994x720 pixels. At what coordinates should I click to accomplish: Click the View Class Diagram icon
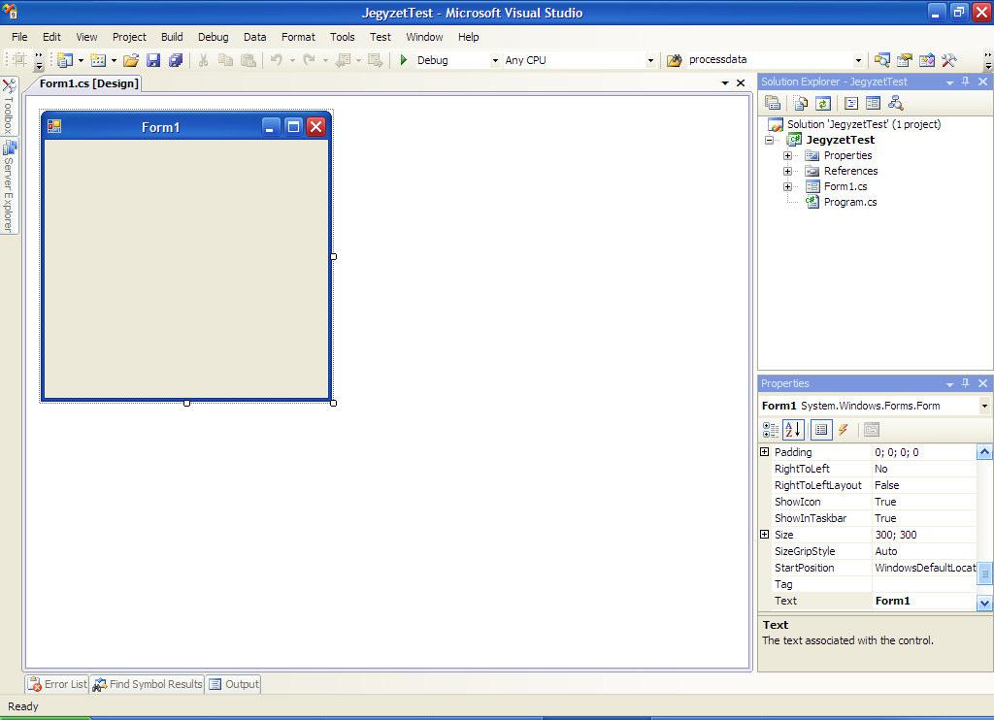pos(895,103)
